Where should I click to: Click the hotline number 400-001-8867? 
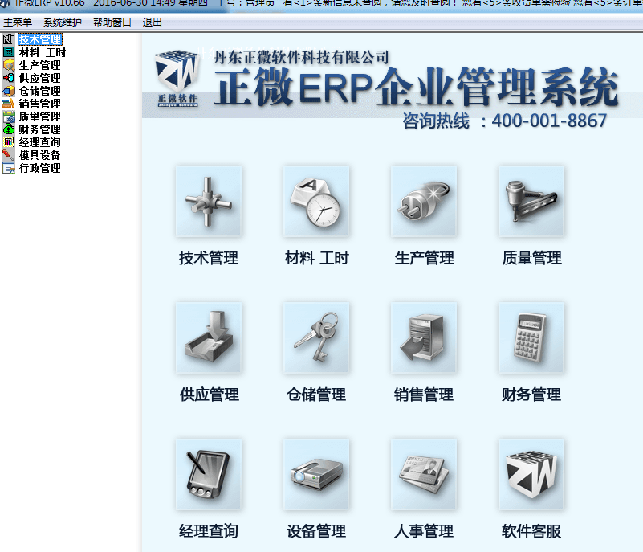tap(549, 121)
